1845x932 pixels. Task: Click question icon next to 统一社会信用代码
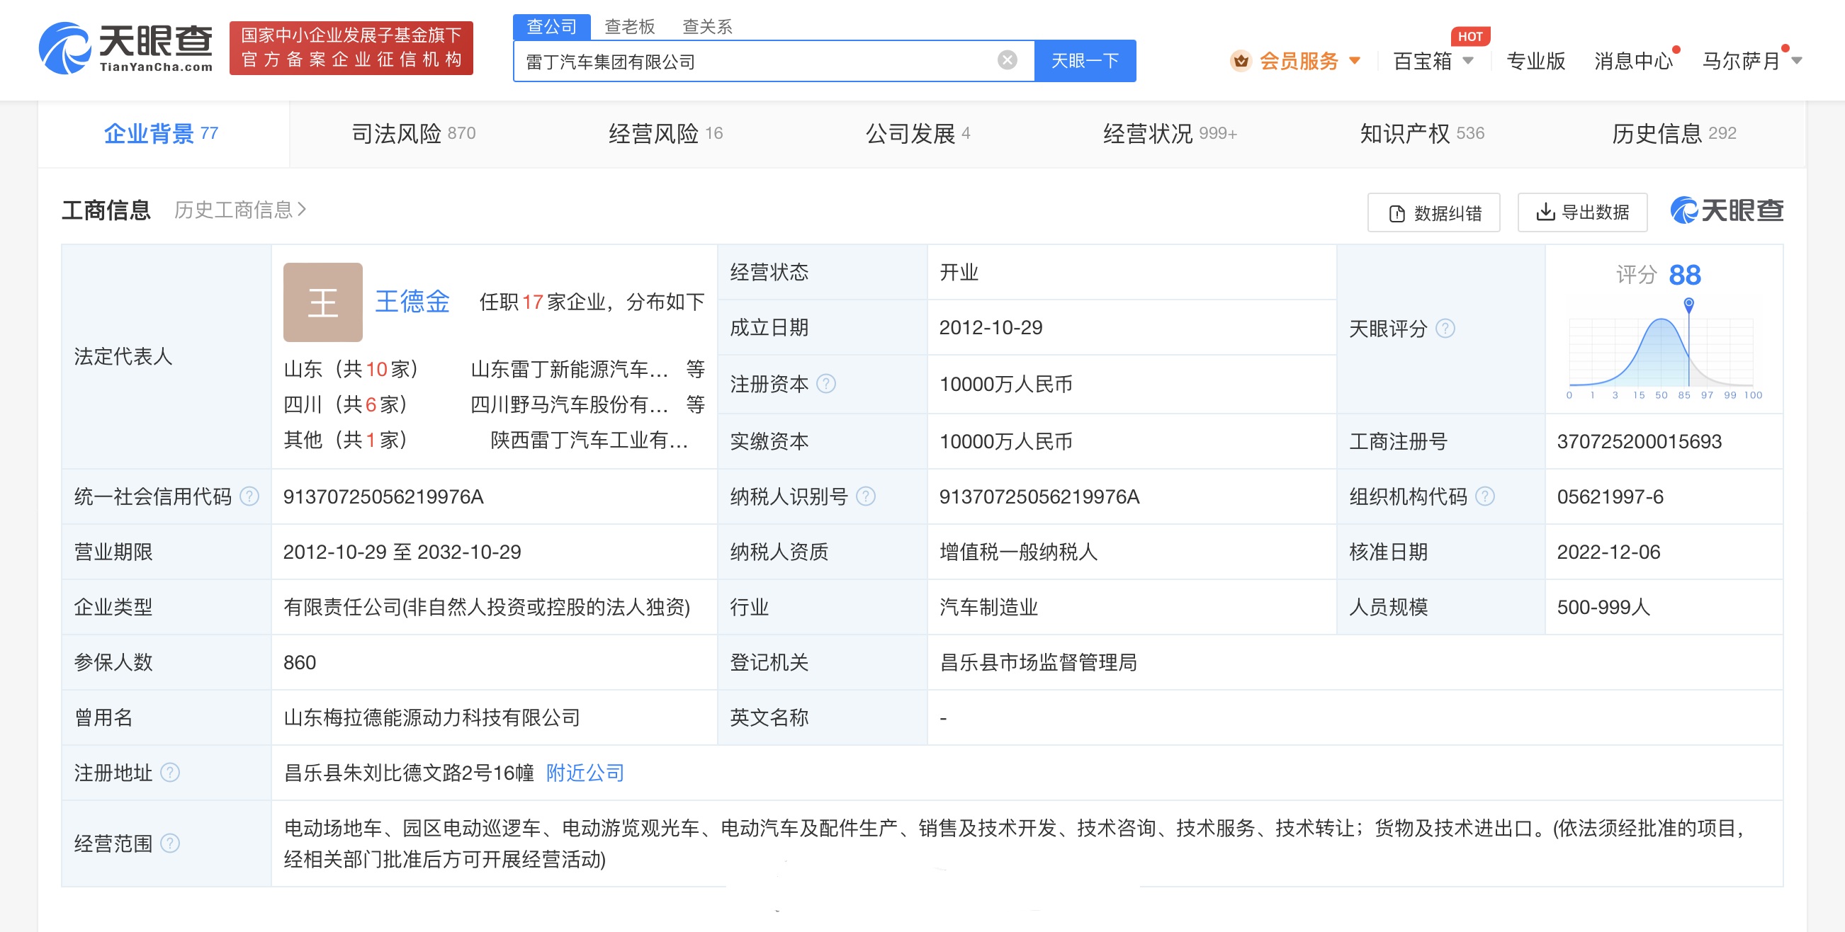point(249,496)
